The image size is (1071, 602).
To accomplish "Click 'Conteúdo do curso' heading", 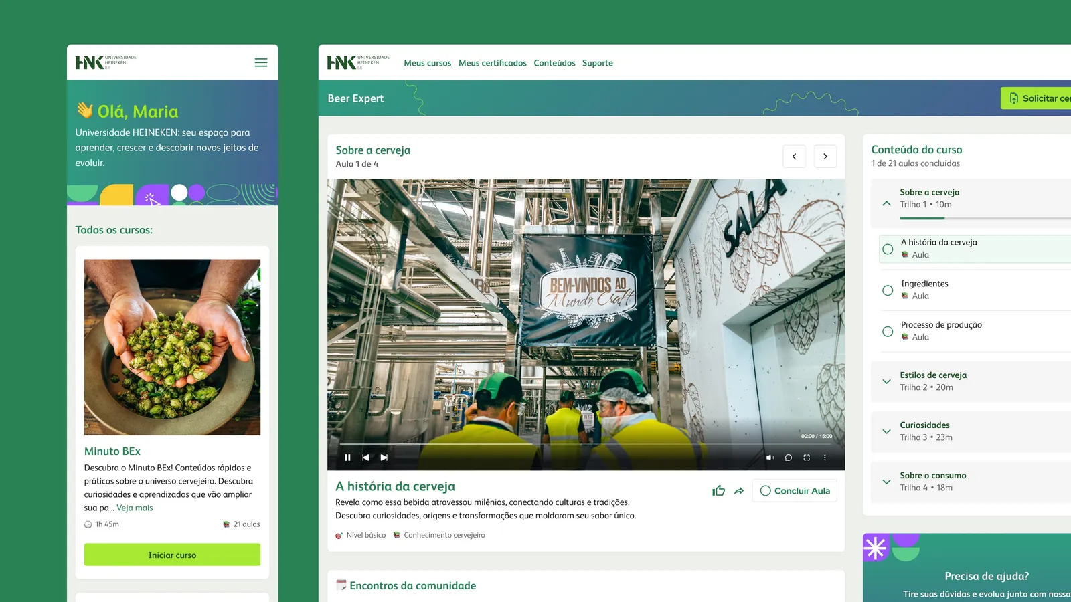I will [916, 150].
